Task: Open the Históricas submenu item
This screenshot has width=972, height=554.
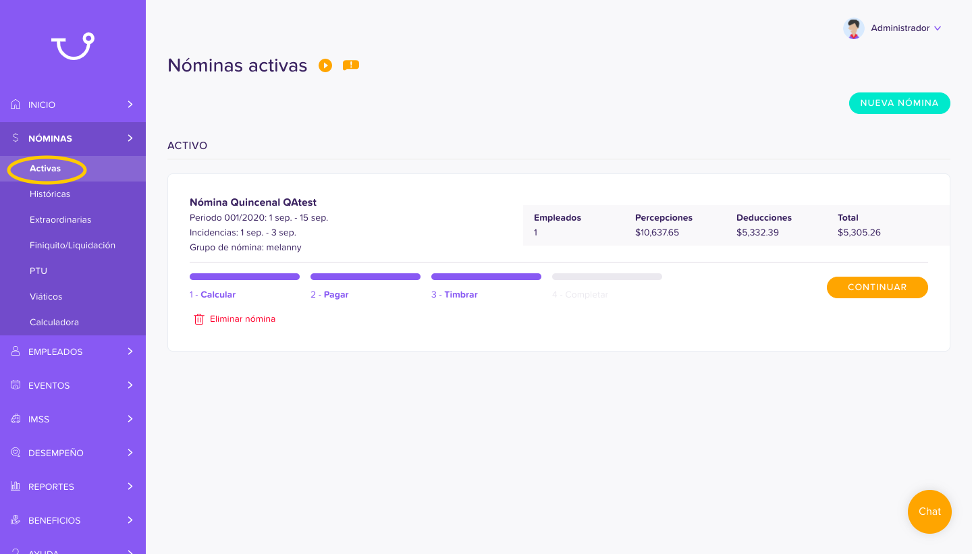Action: [50, 194]
